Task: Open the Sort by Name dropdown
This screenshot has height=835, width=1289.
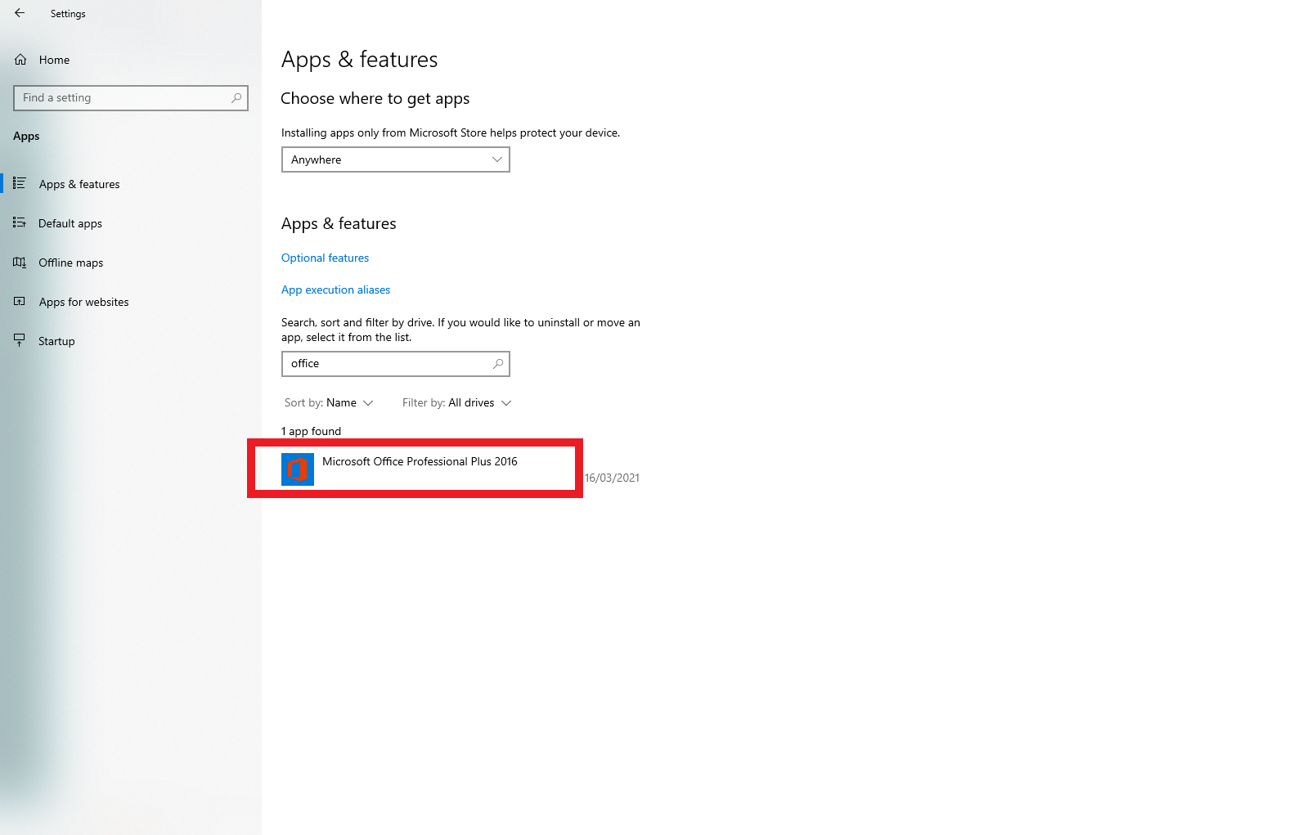Action: point(329,402)
